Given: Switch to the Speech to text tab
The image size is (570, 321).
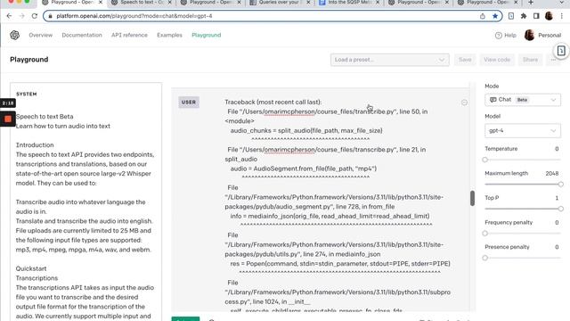Looking at the screenshot, I should pyautogui.click(x=142, y=3).
